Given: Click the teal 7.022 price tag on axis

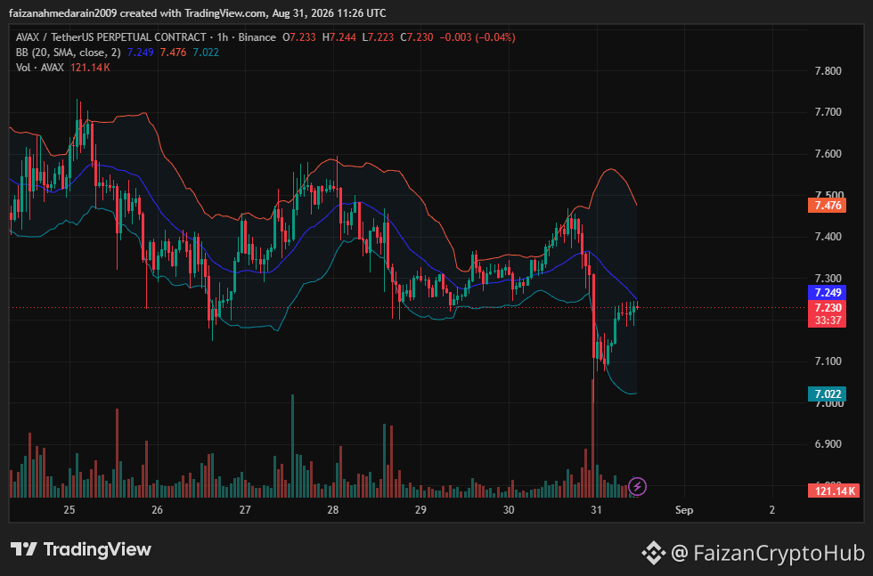Looking at the screenshot, I should click(828, 394).
